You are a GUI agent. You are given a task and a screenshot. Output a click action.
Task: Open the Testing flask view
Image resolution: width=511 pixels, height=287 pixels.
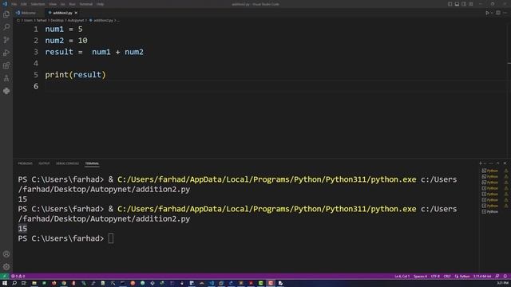pos(6,78)
